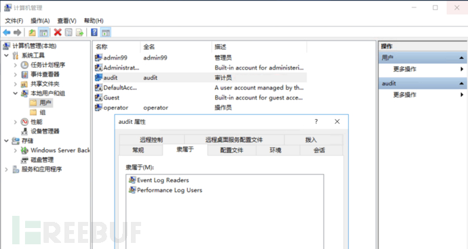Click the properties toolbar icon
The width and height of the screenshot is (468, 249).
tap(69, 32)
